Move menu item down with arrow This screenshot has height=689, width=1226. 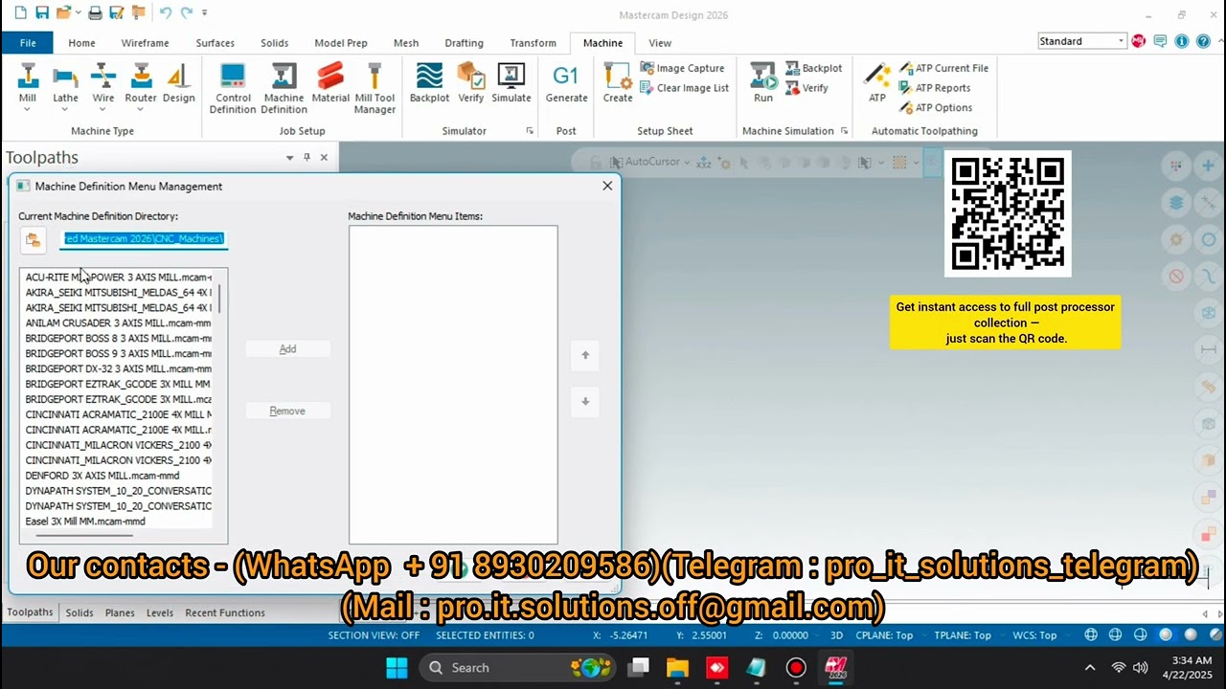585,401
